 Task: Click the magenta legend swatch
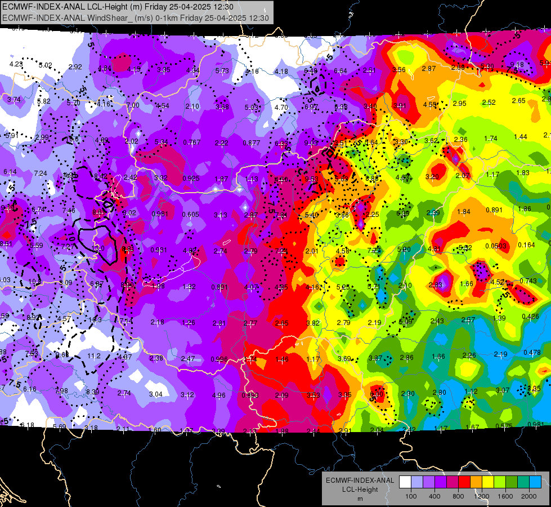pos(453,482)
